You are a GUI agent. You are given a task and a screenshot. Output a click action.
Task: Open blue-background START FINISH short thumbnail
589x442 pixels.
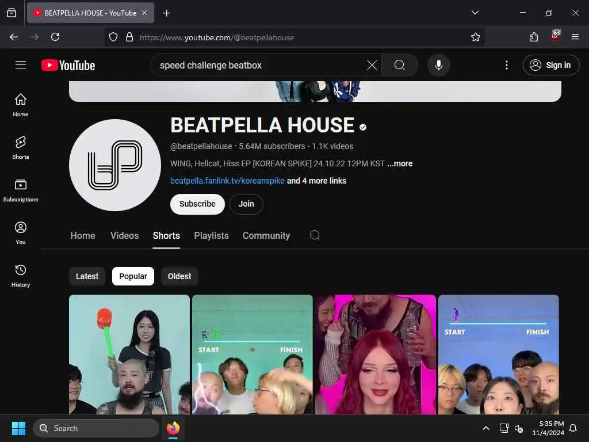pos(499,355)
